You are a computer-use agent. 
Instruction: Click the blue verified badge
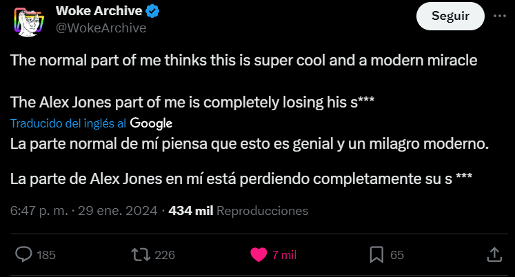point(152,12)
